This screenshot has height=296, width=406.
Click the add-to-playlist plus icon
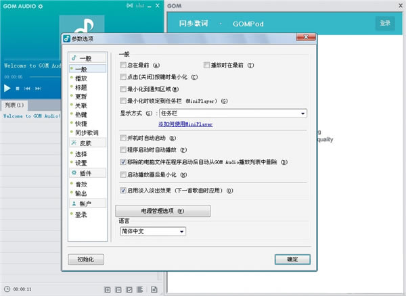(107, 290)
